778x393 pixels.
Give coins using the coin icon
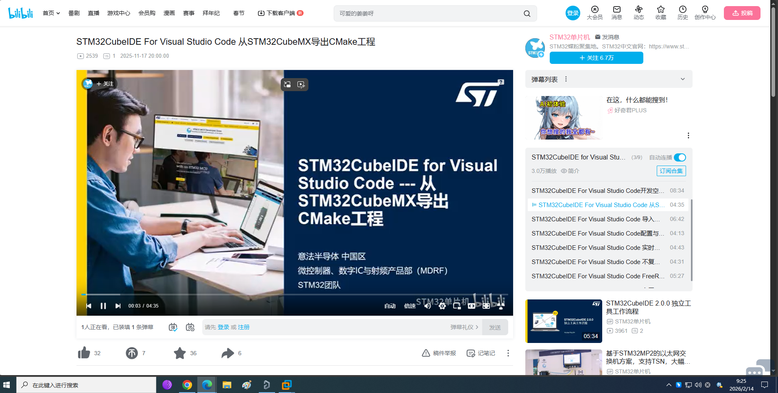click(x=132, y=353)
